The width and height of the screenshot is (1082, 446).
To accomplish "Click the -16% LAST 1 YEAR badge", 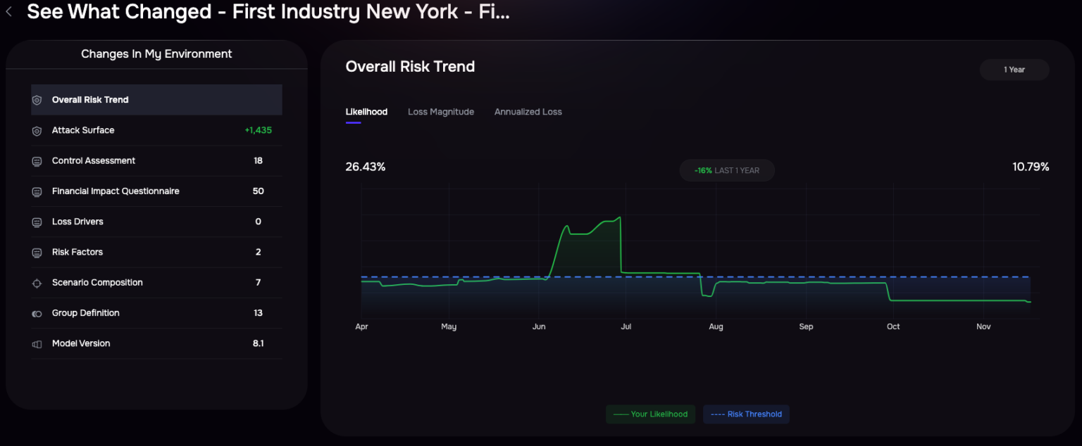I will click(727, 170).
